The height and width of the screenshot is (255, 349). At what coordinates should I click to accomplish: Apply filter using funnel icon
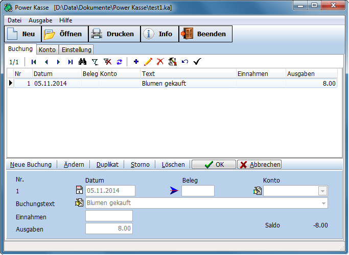[x=95, y=62]
